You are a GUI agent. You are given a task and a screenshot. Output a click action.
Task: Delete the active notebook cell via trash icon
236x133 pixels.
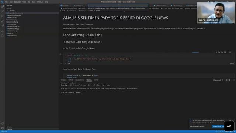pyautogui.click(x=230, y=52)
